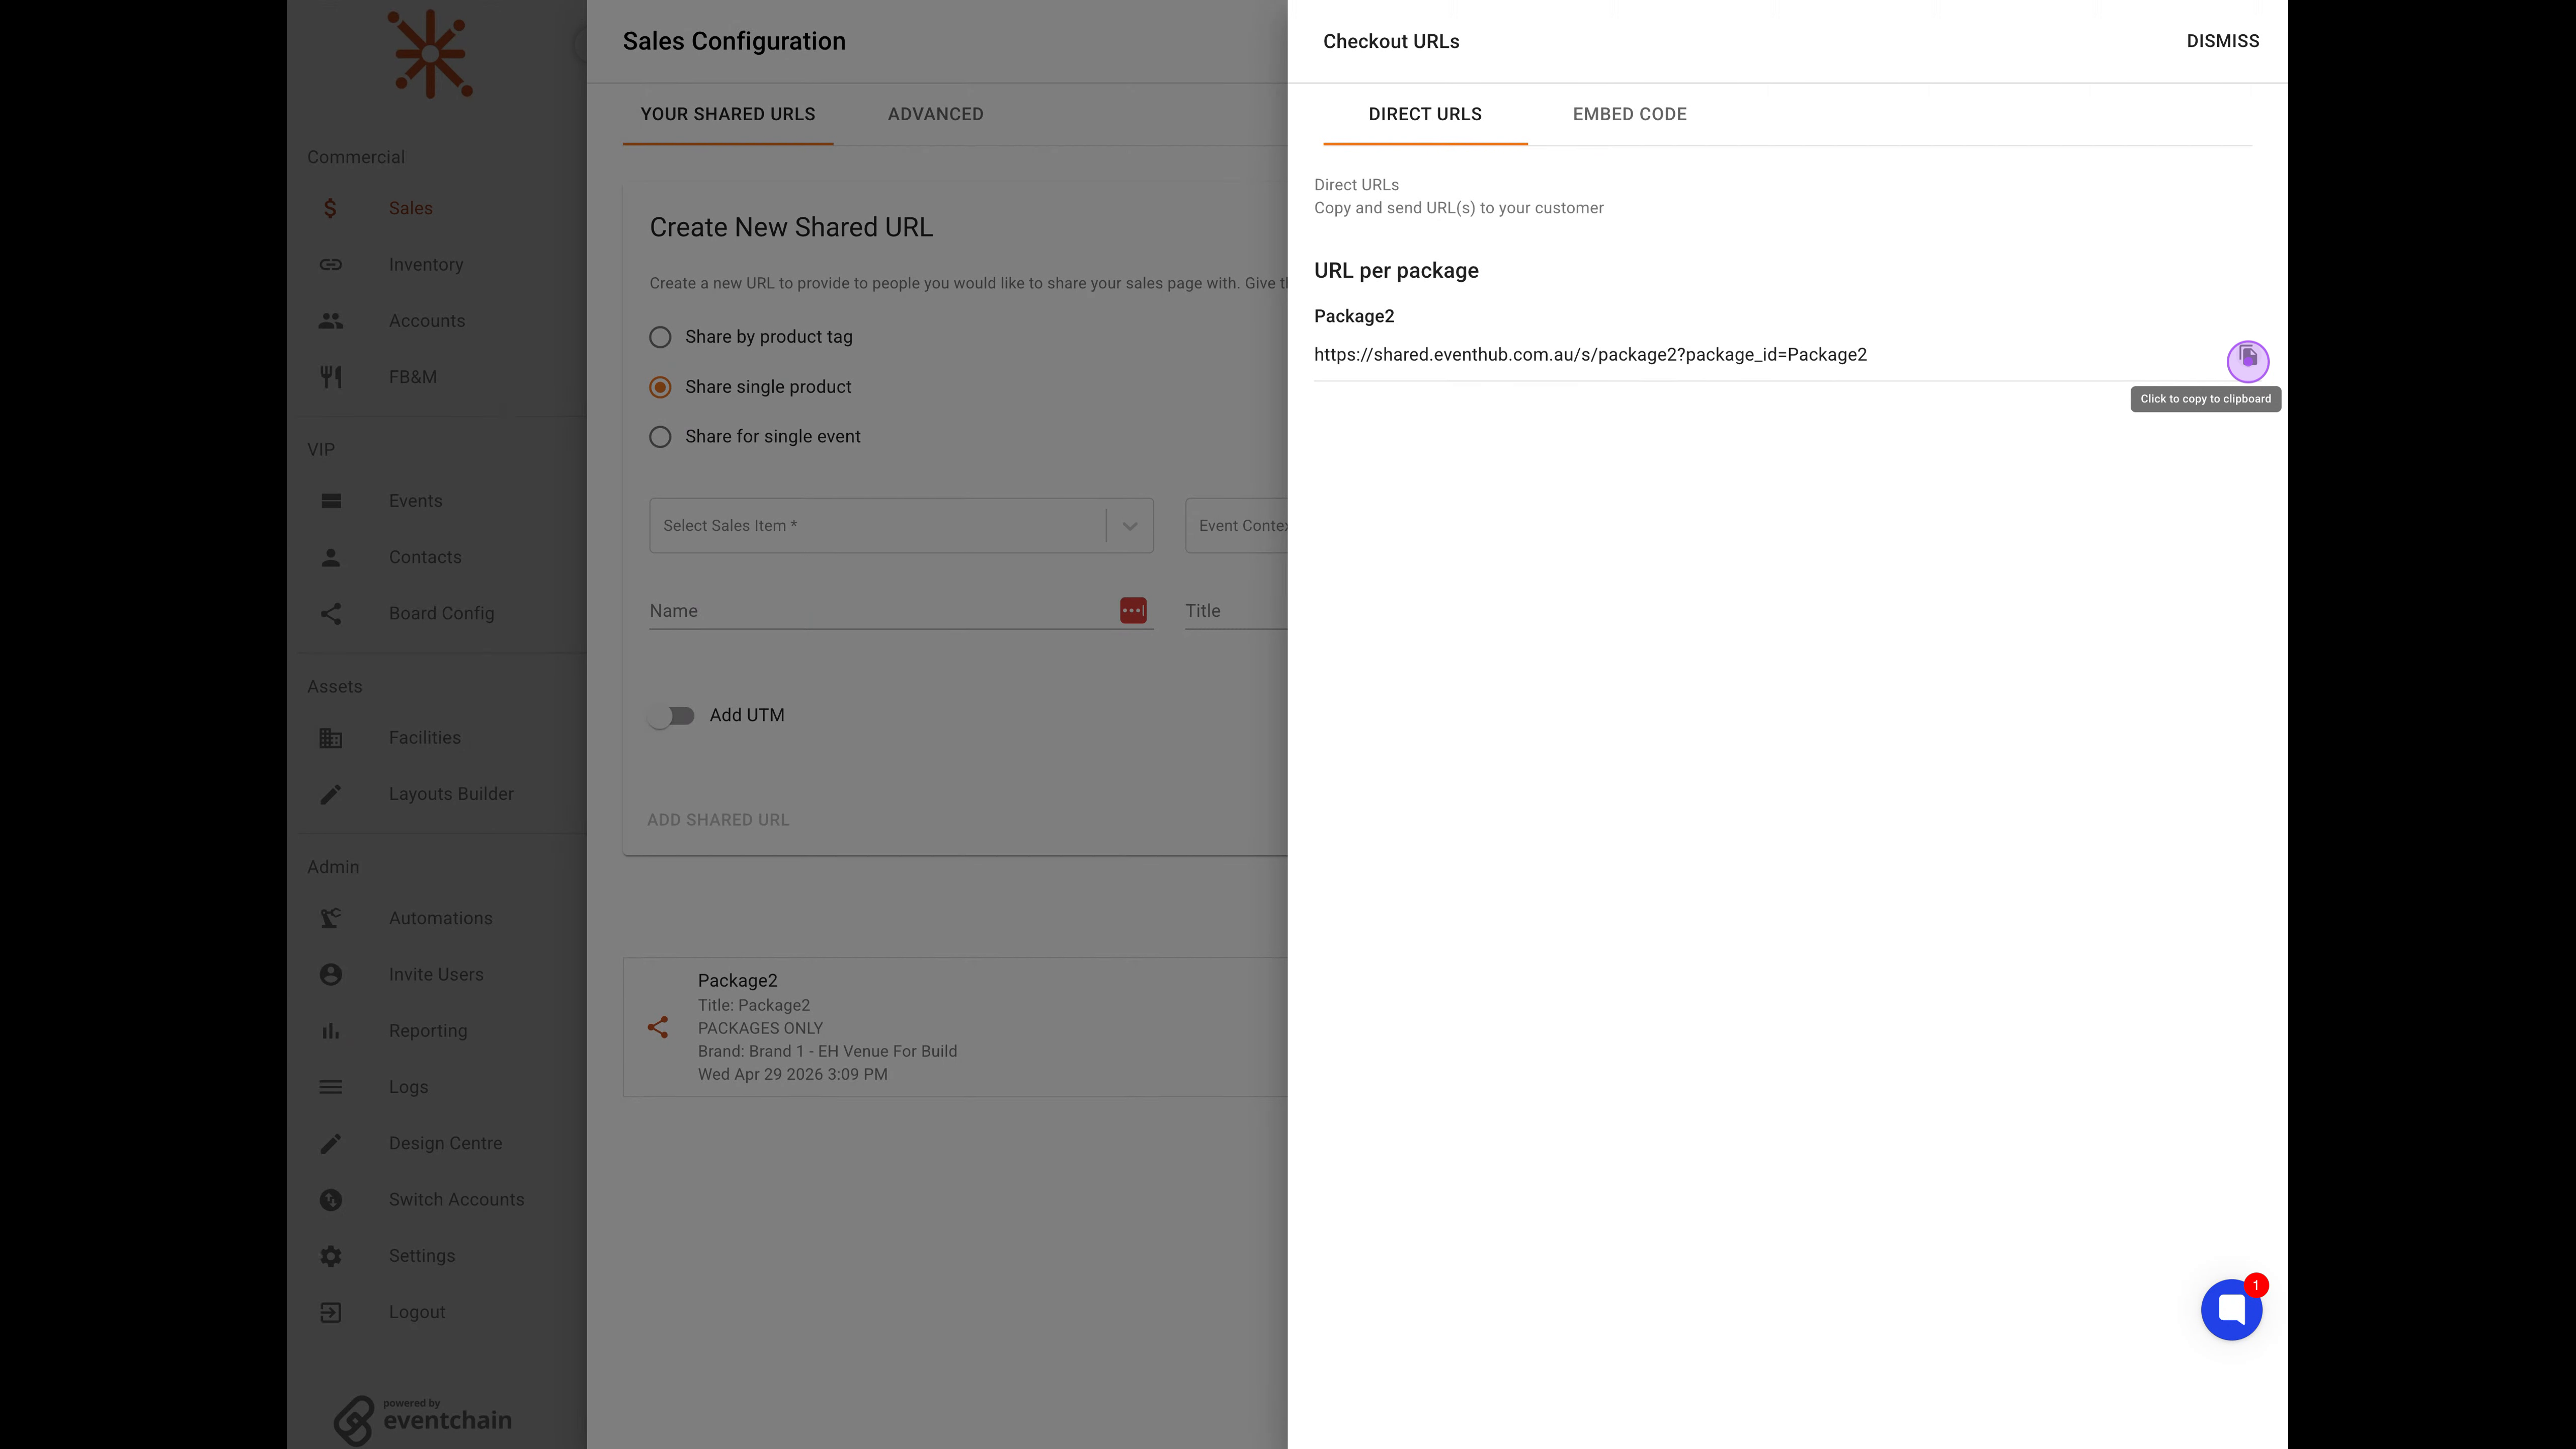Open Accounts from the sidebar
The height and width of the screenshot is (1449, 2576).
[x=427, y=321]
